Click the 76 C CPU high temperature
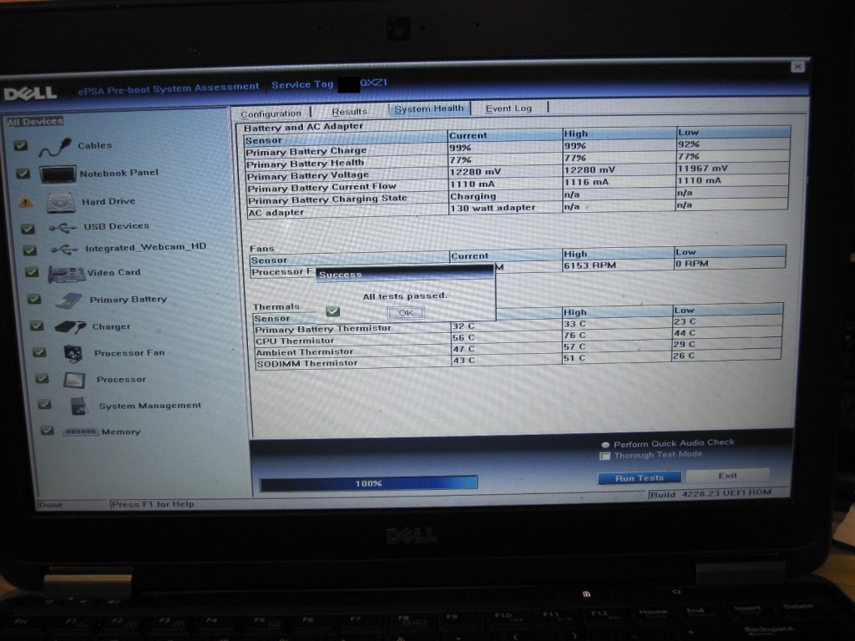This screenshot has width=855, height=641. pos(574,336)
